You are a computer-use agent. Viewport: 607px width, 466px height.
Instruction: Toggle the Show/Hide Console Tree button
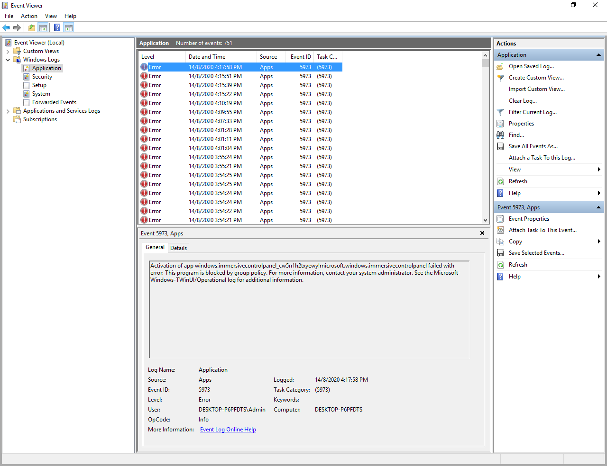pos(43,27)
